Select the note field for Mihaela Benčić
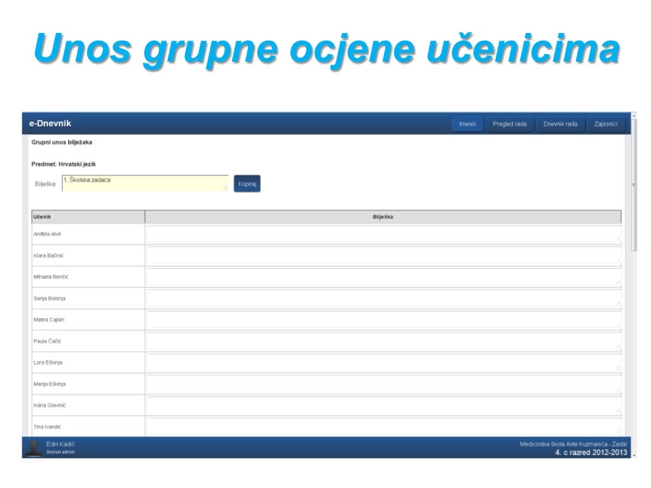The height and width of the screenshot is (488, 651). click(383, 277)
